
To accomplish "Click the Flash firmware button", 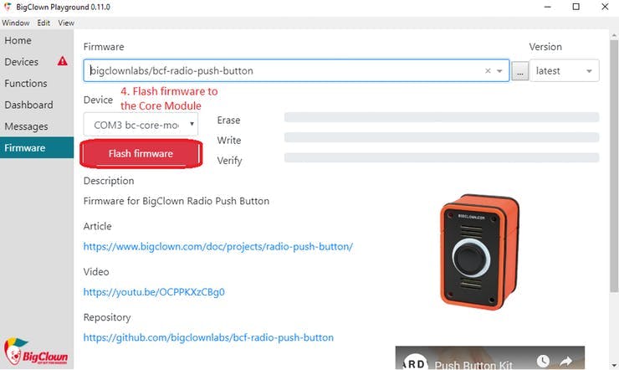I will (141, 153).
